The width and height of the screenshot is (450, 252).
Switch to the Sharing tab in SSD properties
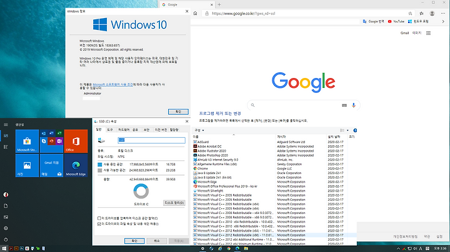pyautogui.click(x=135, y=130)
